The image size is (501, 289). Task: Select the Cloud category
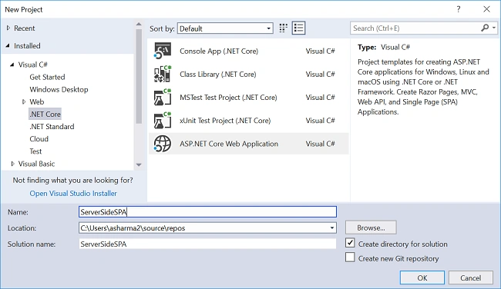[x=39, y=139]
